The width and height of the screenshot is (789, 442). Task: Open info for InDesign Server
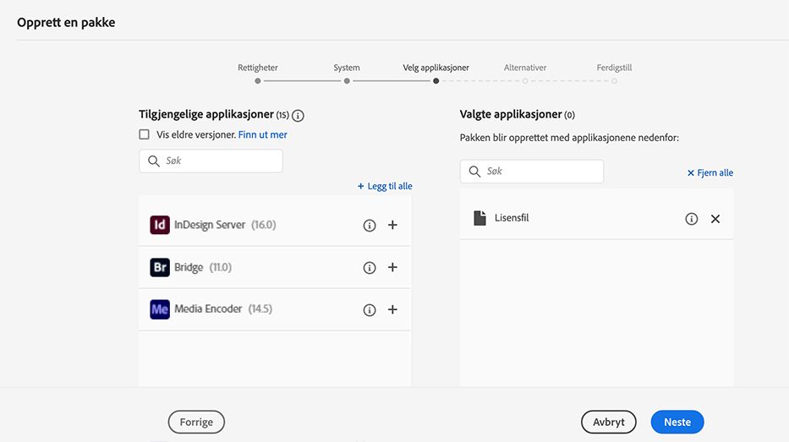pyautogui.click(x=370, y=226)
